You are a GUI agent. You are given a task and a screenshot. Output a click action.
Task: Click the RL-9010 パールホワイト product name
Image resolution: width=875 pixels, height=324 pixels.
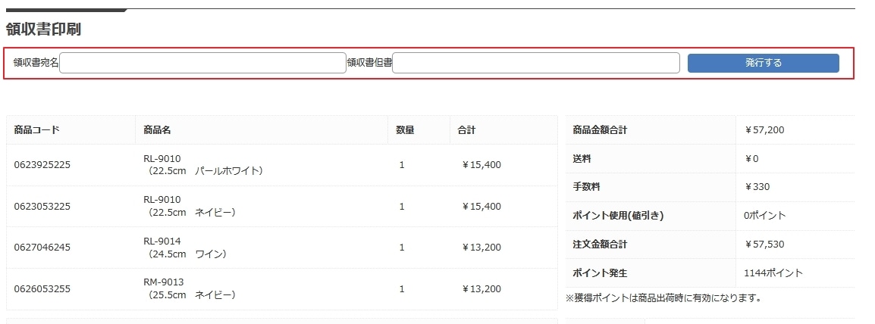tap(203, 165)
